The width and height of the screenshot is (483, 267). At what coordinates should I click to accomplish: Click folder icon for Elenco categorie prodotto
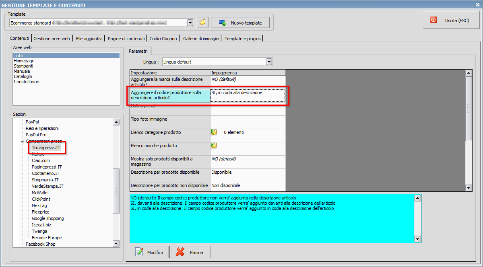click(214, 132)
